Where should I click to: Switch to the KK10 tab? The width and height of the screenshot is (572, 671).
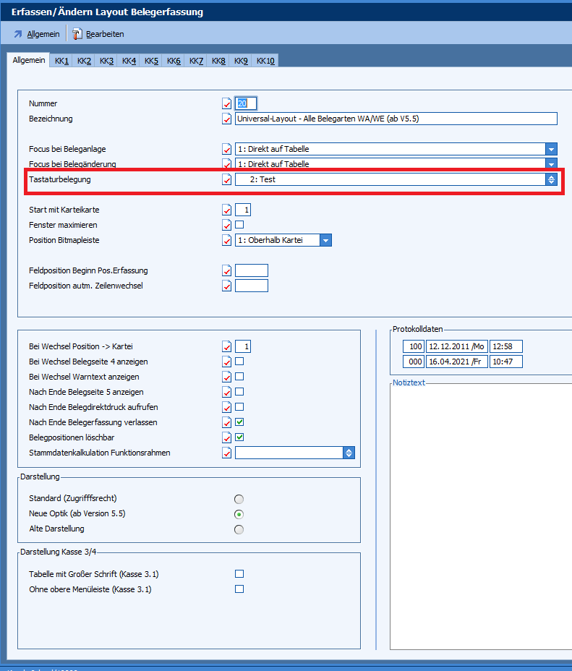coord(265,61)
